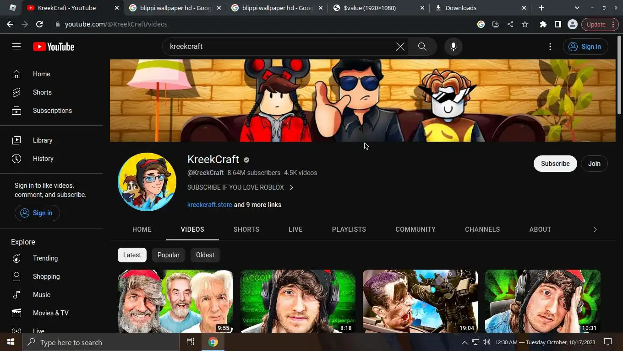Open Library in the sidebar

51,140
